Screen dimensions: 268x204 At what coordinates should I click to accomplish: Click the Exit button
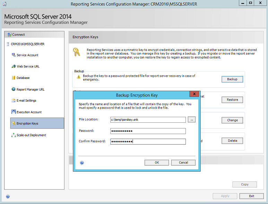(251, 196)
